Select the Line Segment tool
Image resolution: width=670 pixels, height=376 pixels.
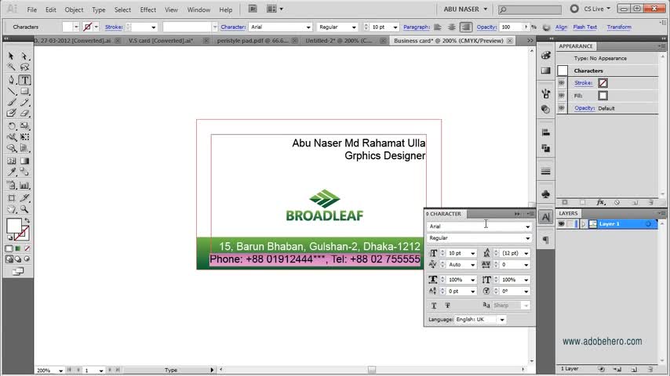(11, 92)
